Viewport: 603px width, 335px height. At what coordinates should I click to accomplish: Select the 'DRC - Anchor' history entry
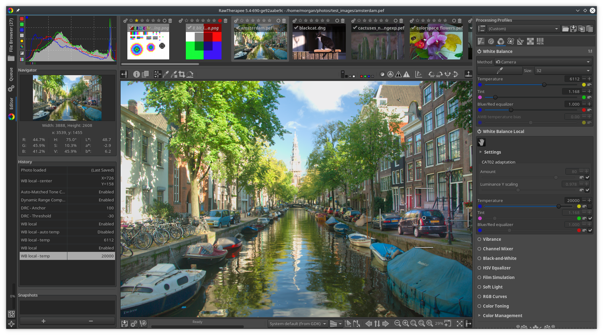click(x=67, y=208)
